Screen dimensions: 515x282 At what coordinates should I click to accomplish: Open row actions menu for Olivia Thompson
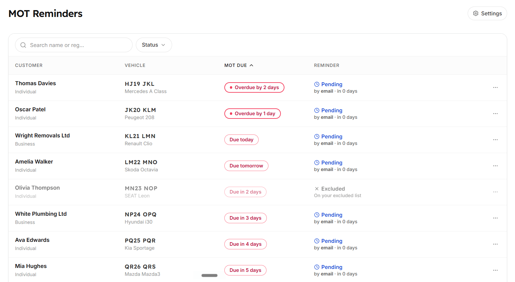(x=495, y=192)
